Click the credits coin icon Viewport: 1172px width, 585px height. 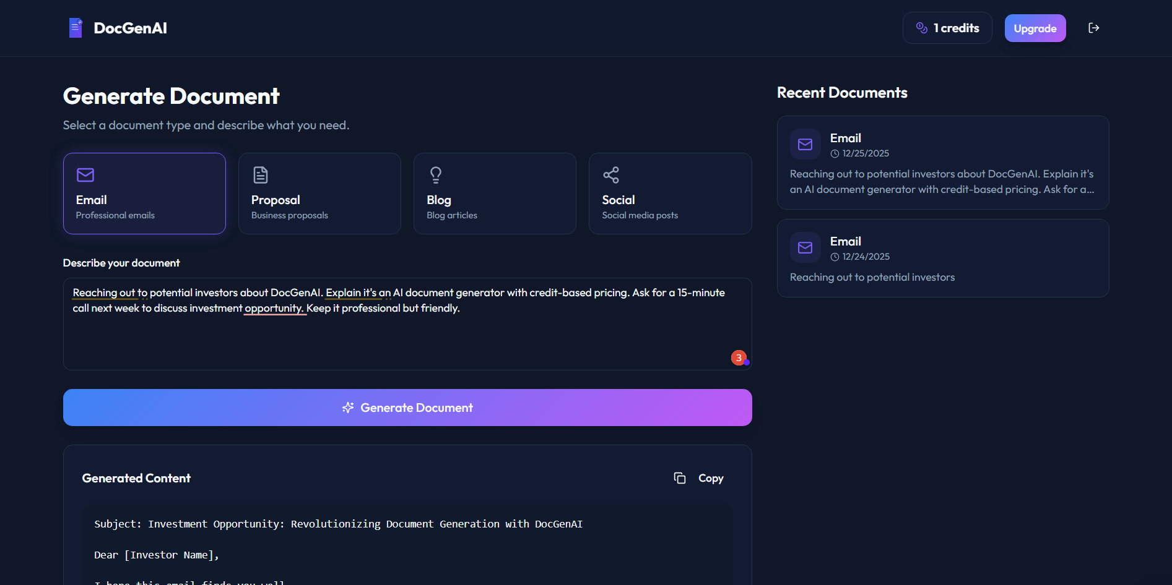click(x=922, y=28)
